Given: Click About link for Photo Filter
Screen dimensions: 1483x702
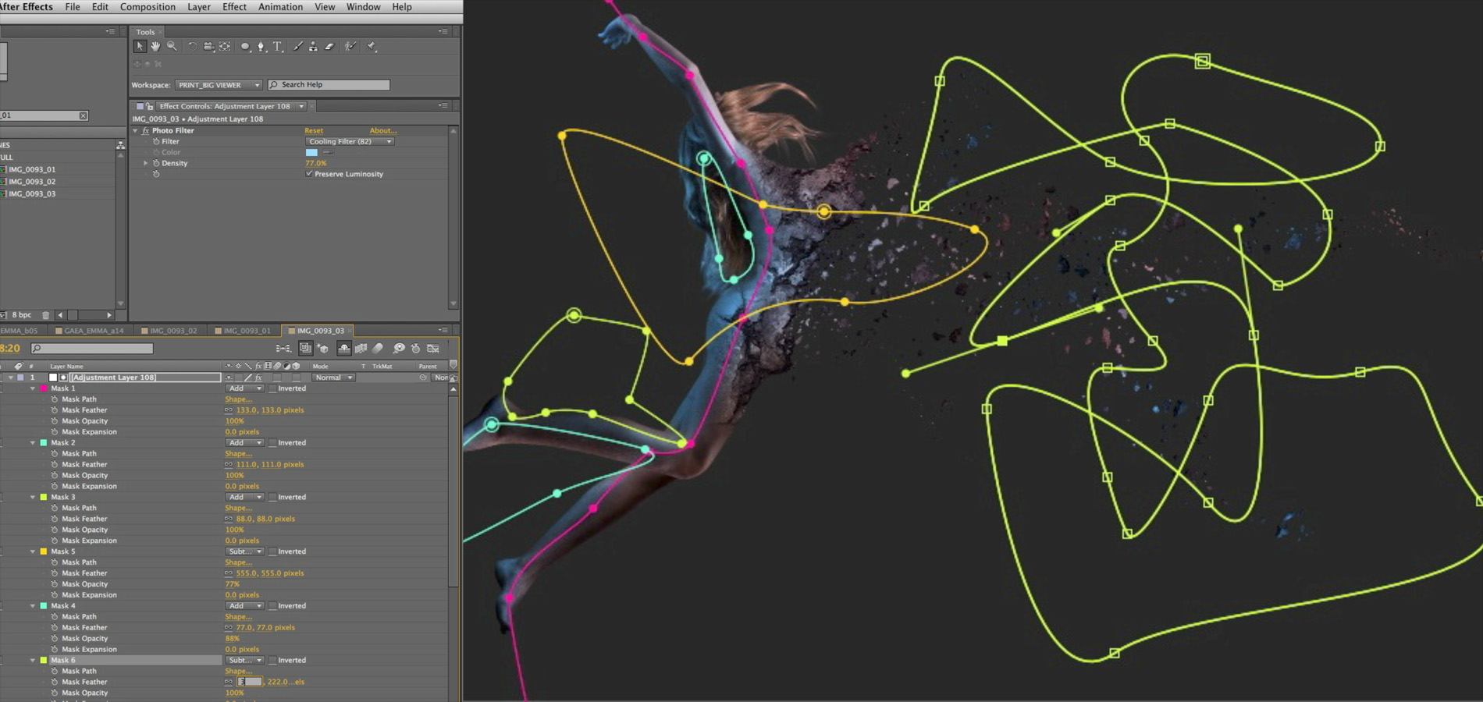Looking at the screenshot, I should pyautogui.click(x=383, y=131).
